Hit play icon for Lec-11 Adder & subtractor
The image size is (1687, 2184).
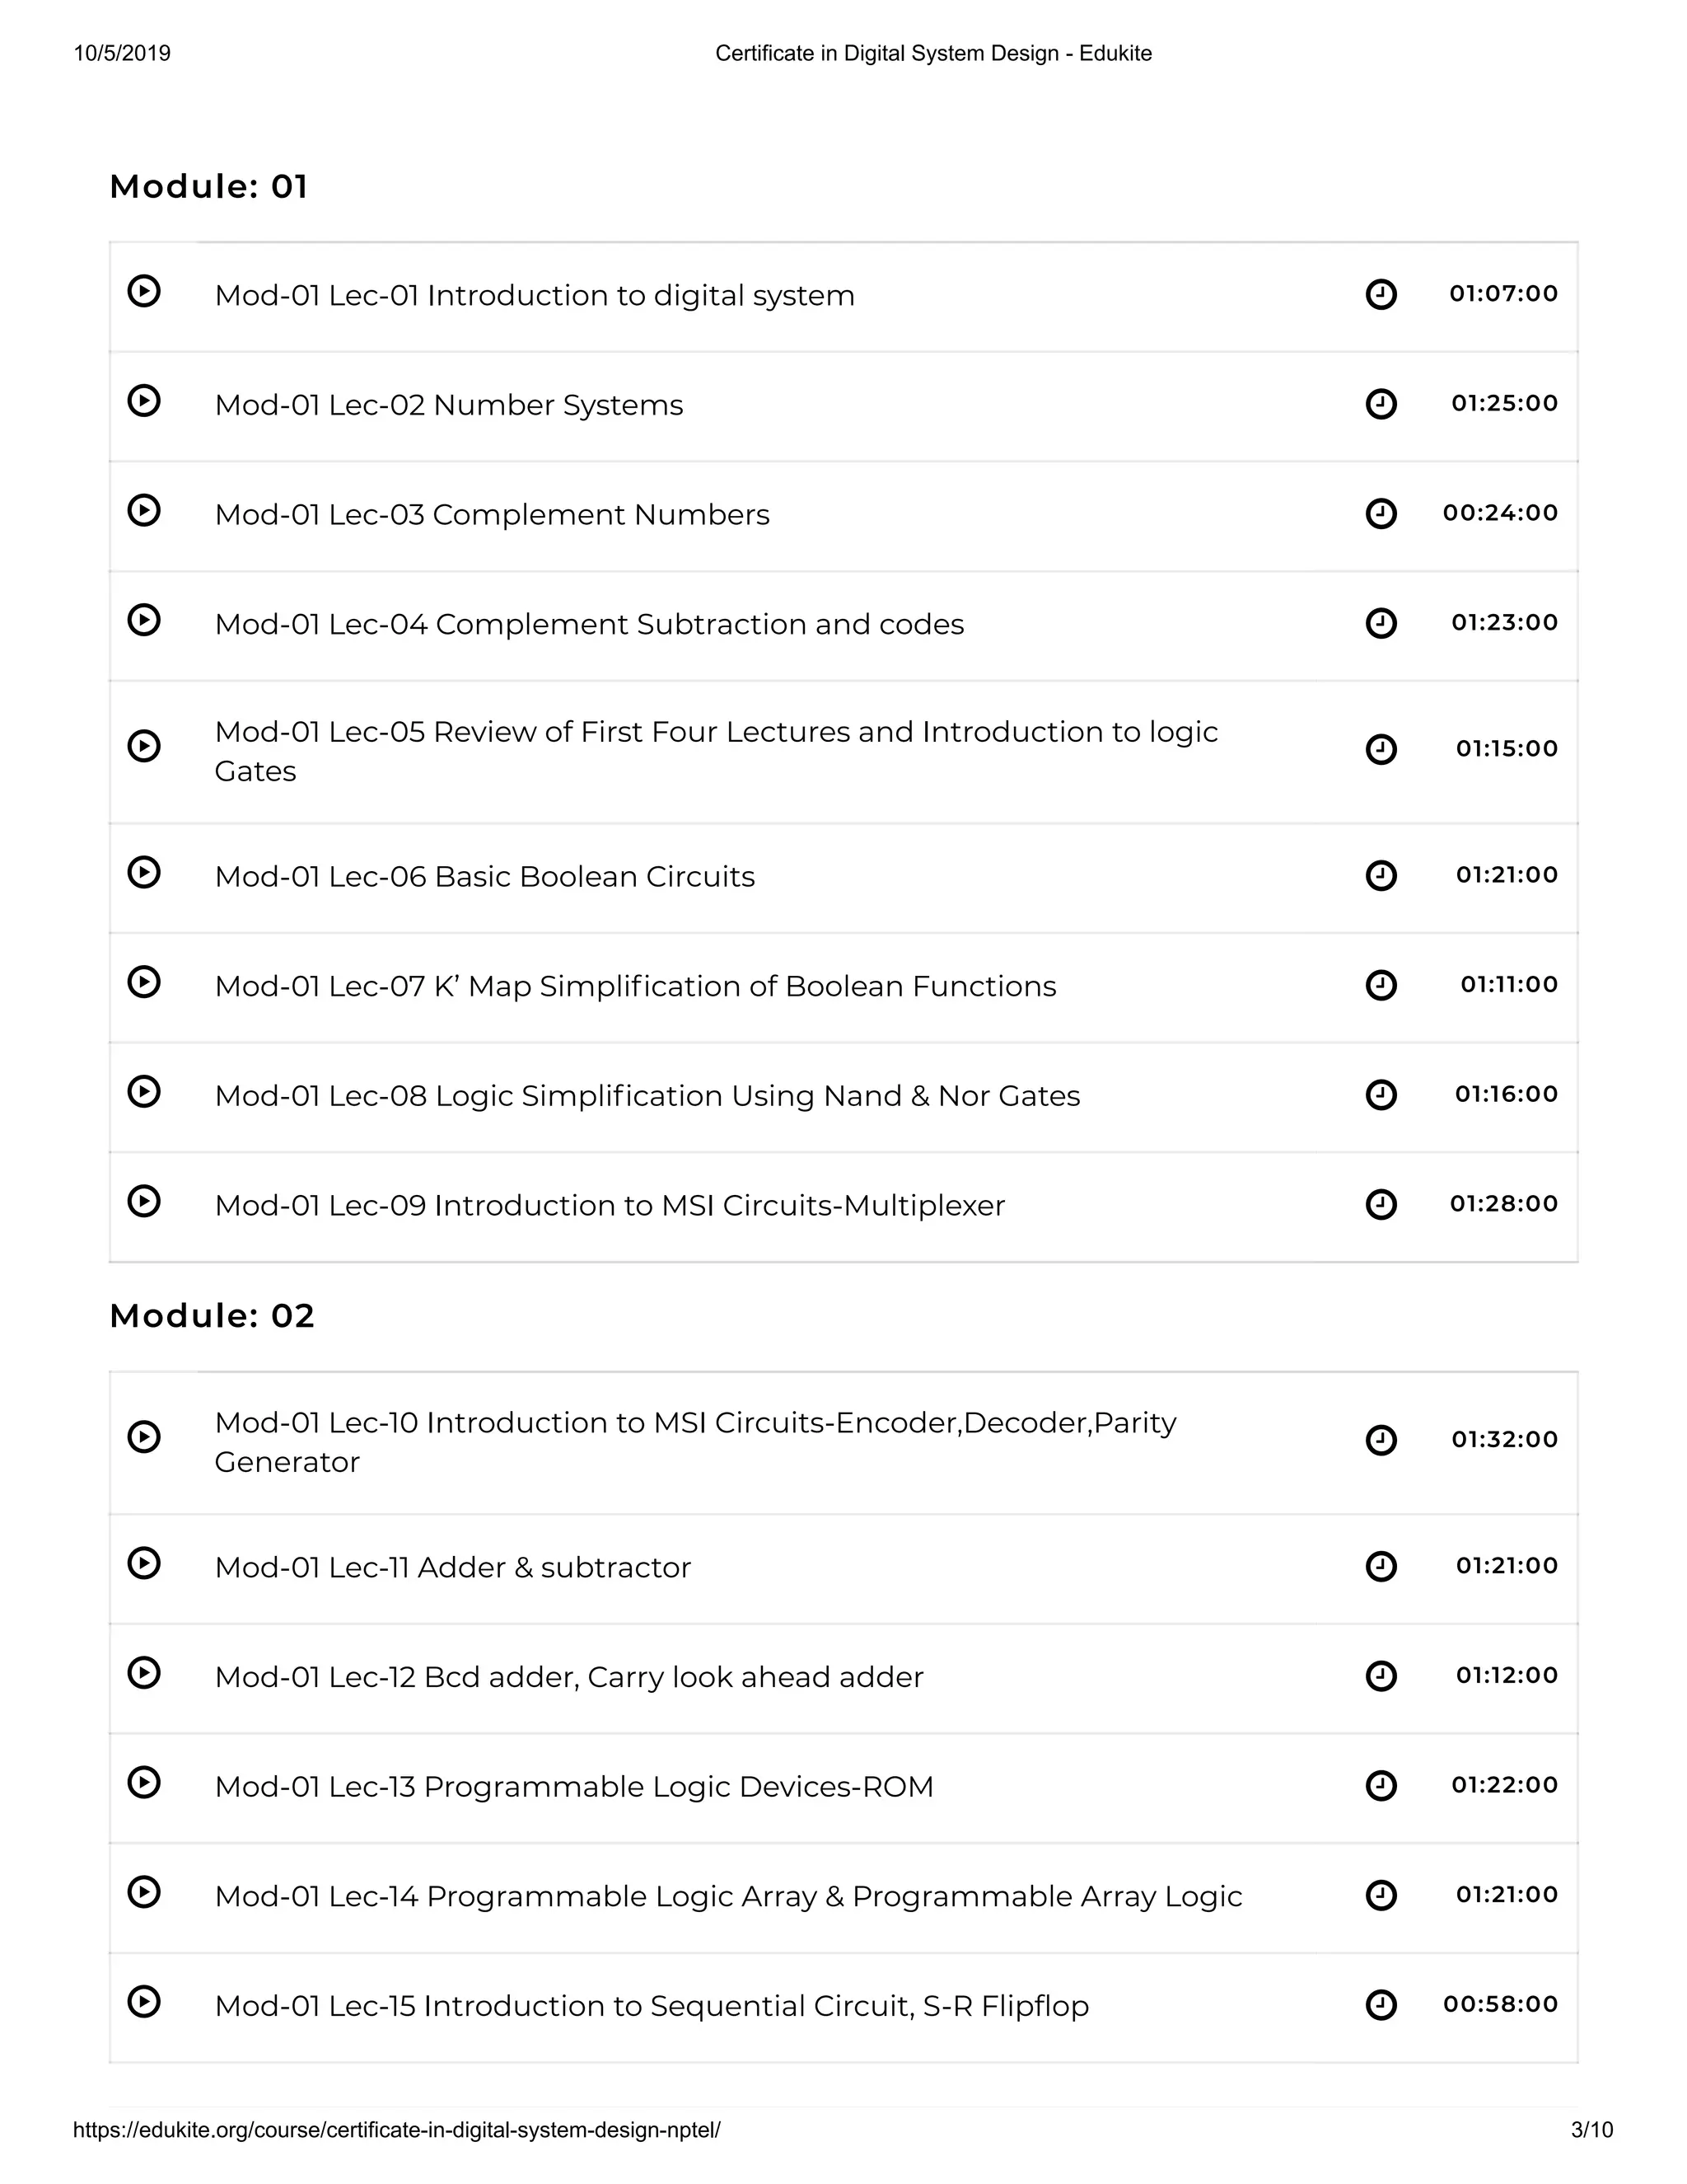[144, 1563]
